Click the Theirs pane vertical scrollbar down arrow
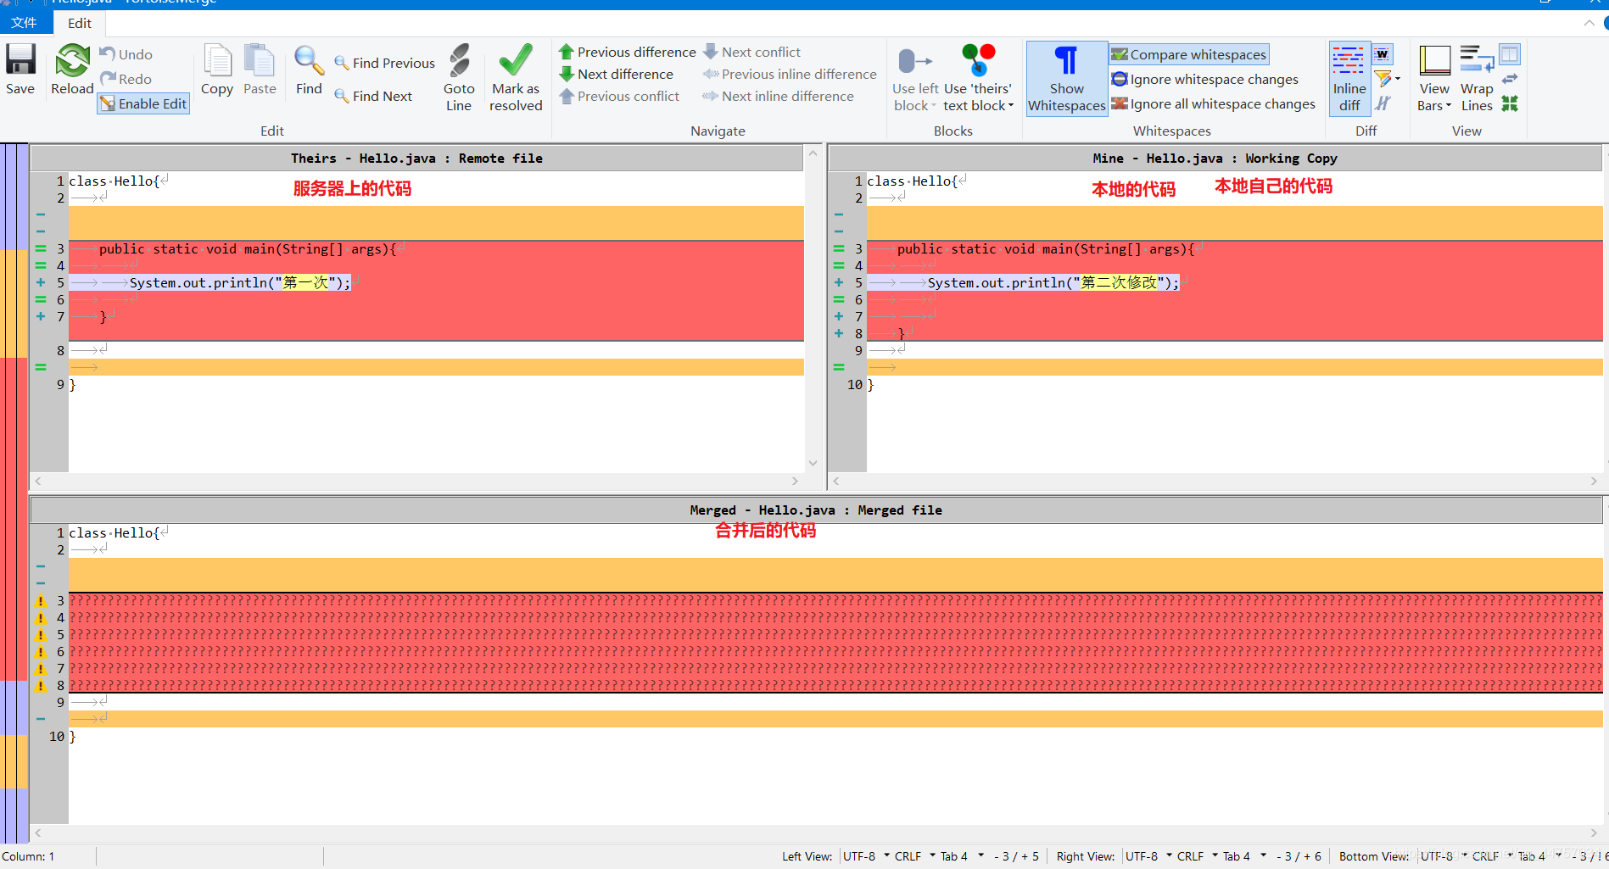Screen dimensions: 1609x869 (813, 463)
